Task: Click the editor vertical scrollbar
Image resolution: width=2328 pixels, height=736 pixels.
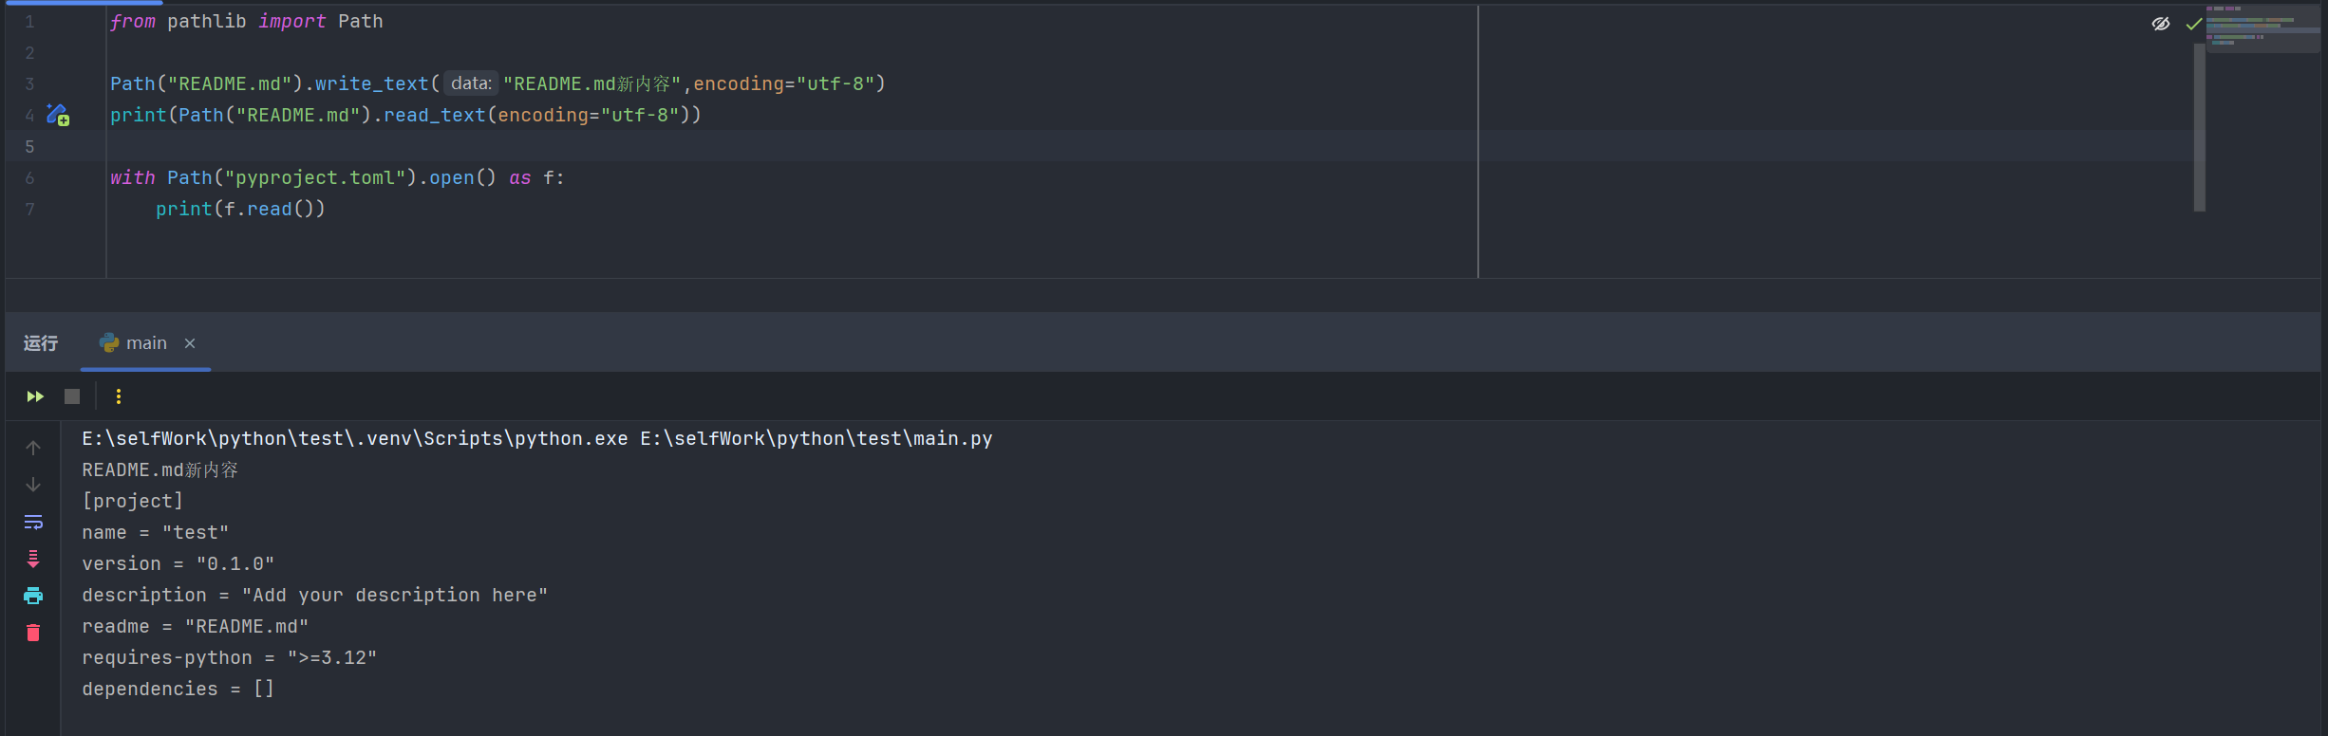Action: pyautogui.click(x=2199, y=126)
